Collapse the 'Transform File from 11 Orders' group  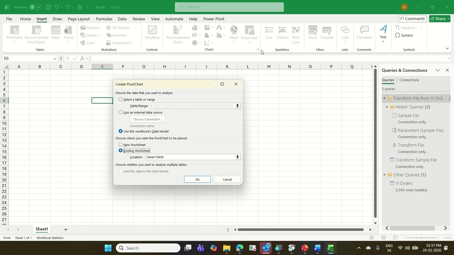(x=384, y=98)
